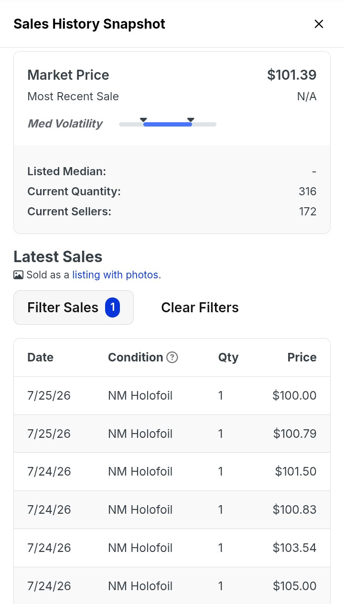The width and height of the screenshot is (344, 604).
Task: Select the sale row priced $103.54
Action: (x=172, y=548)
